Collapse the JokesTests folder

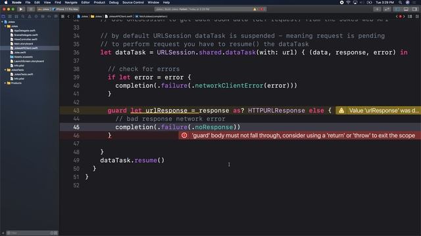tap(5, 70)
